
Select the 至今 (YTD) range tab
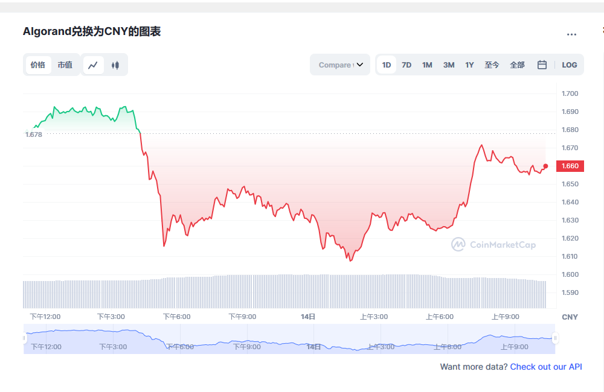(x=492, y=65)
